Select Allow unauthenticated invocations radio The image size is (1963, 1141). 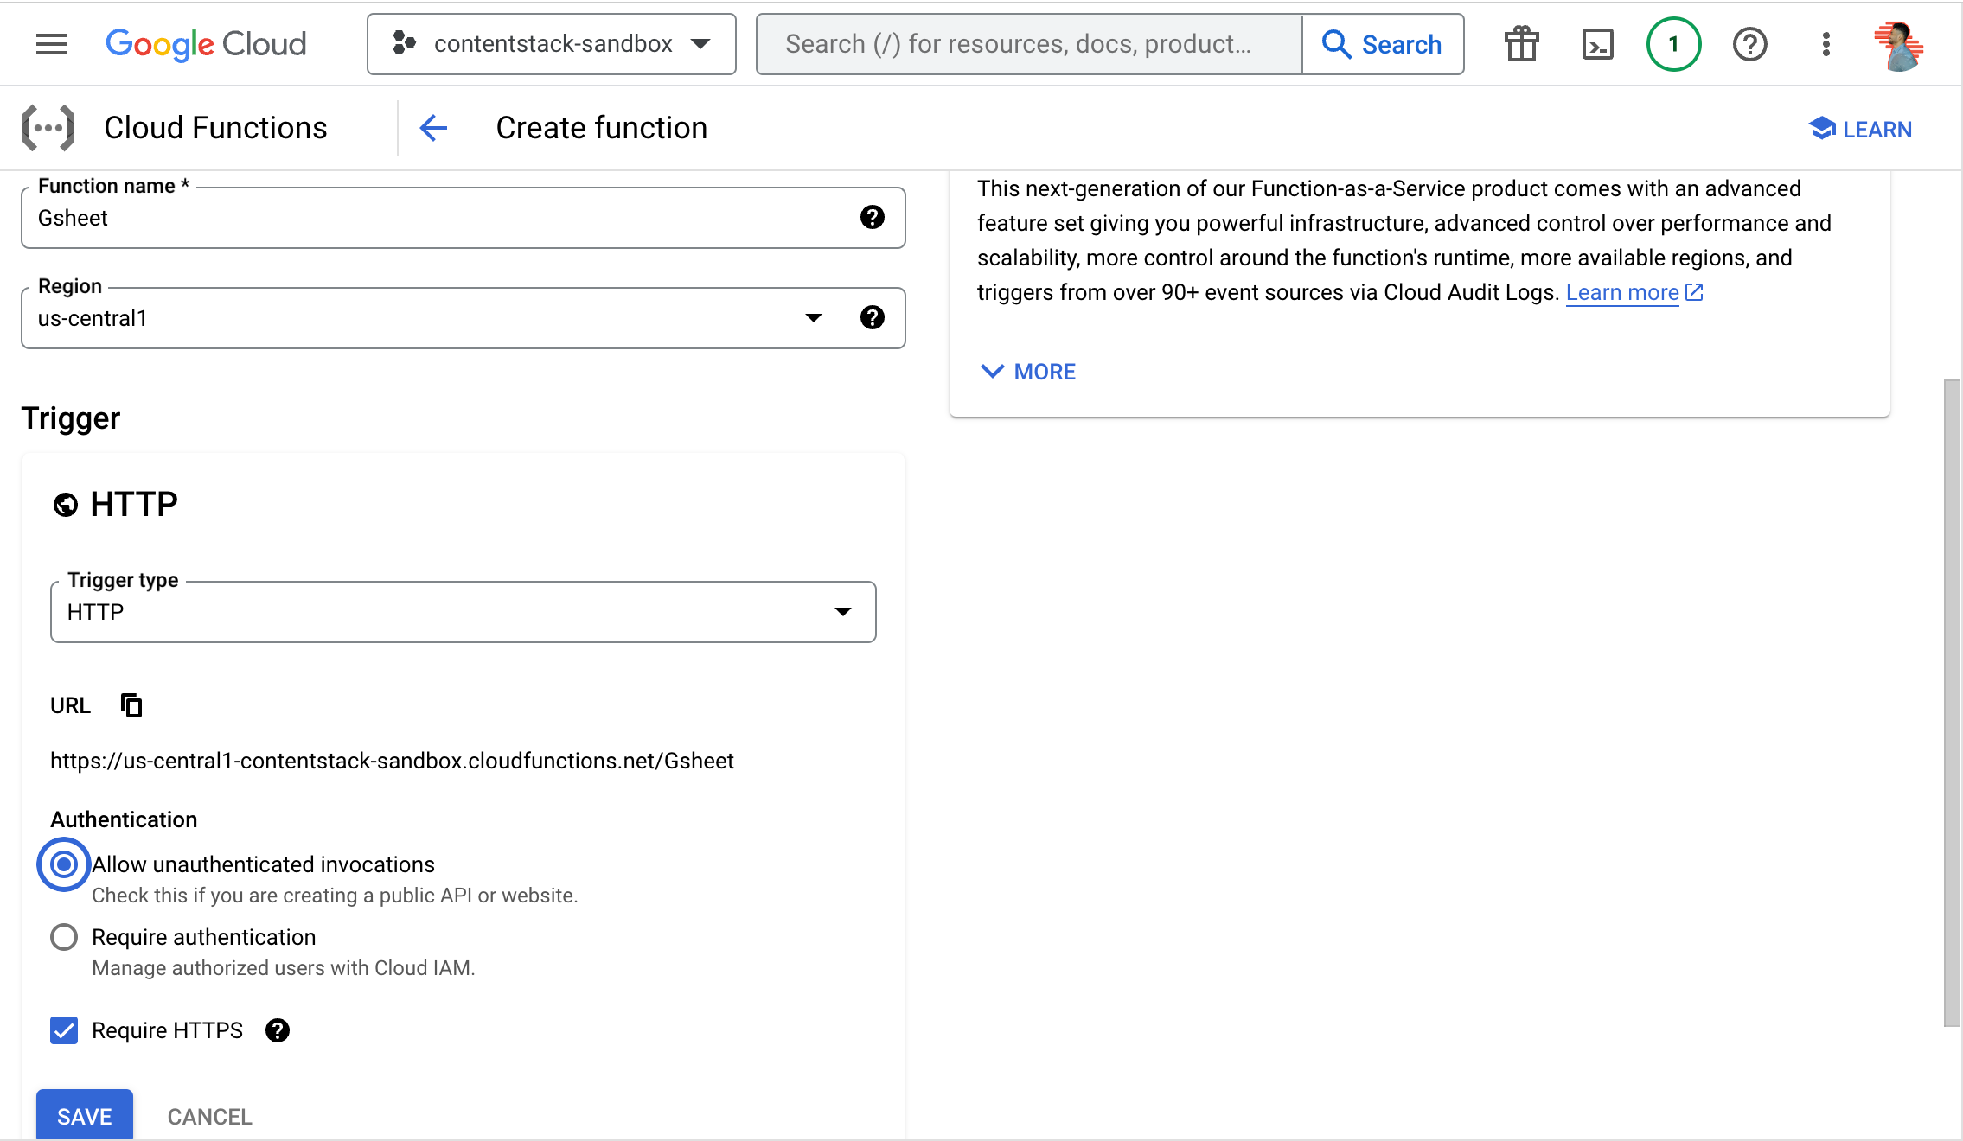click(x=64, y=864)
